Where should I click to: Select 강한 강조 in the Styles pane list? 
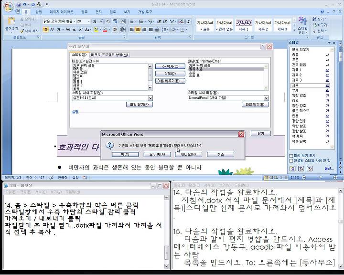pos(311,106)
